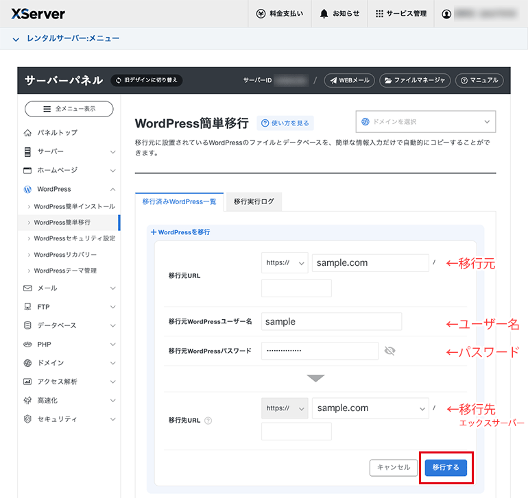Viewport: 528px width, 498px height.
Task: Click + WordPressを移行 link
Action: click(x=180, y=232)
